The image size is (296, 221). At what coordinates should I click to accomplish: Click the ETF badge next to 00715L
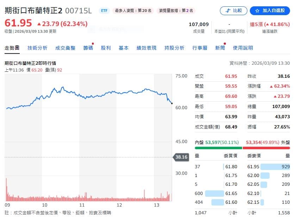pyautogui.click(x=104, y=11)
